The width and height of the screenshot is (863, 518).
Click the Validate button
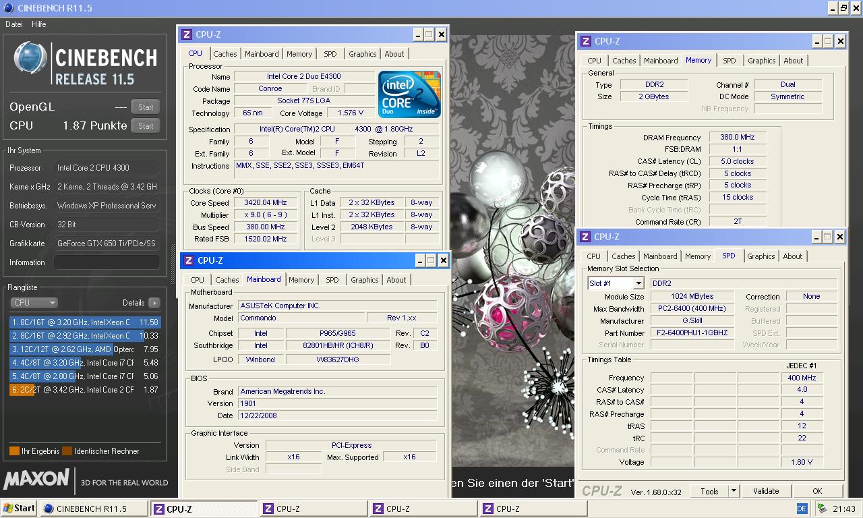coord(766,491)
